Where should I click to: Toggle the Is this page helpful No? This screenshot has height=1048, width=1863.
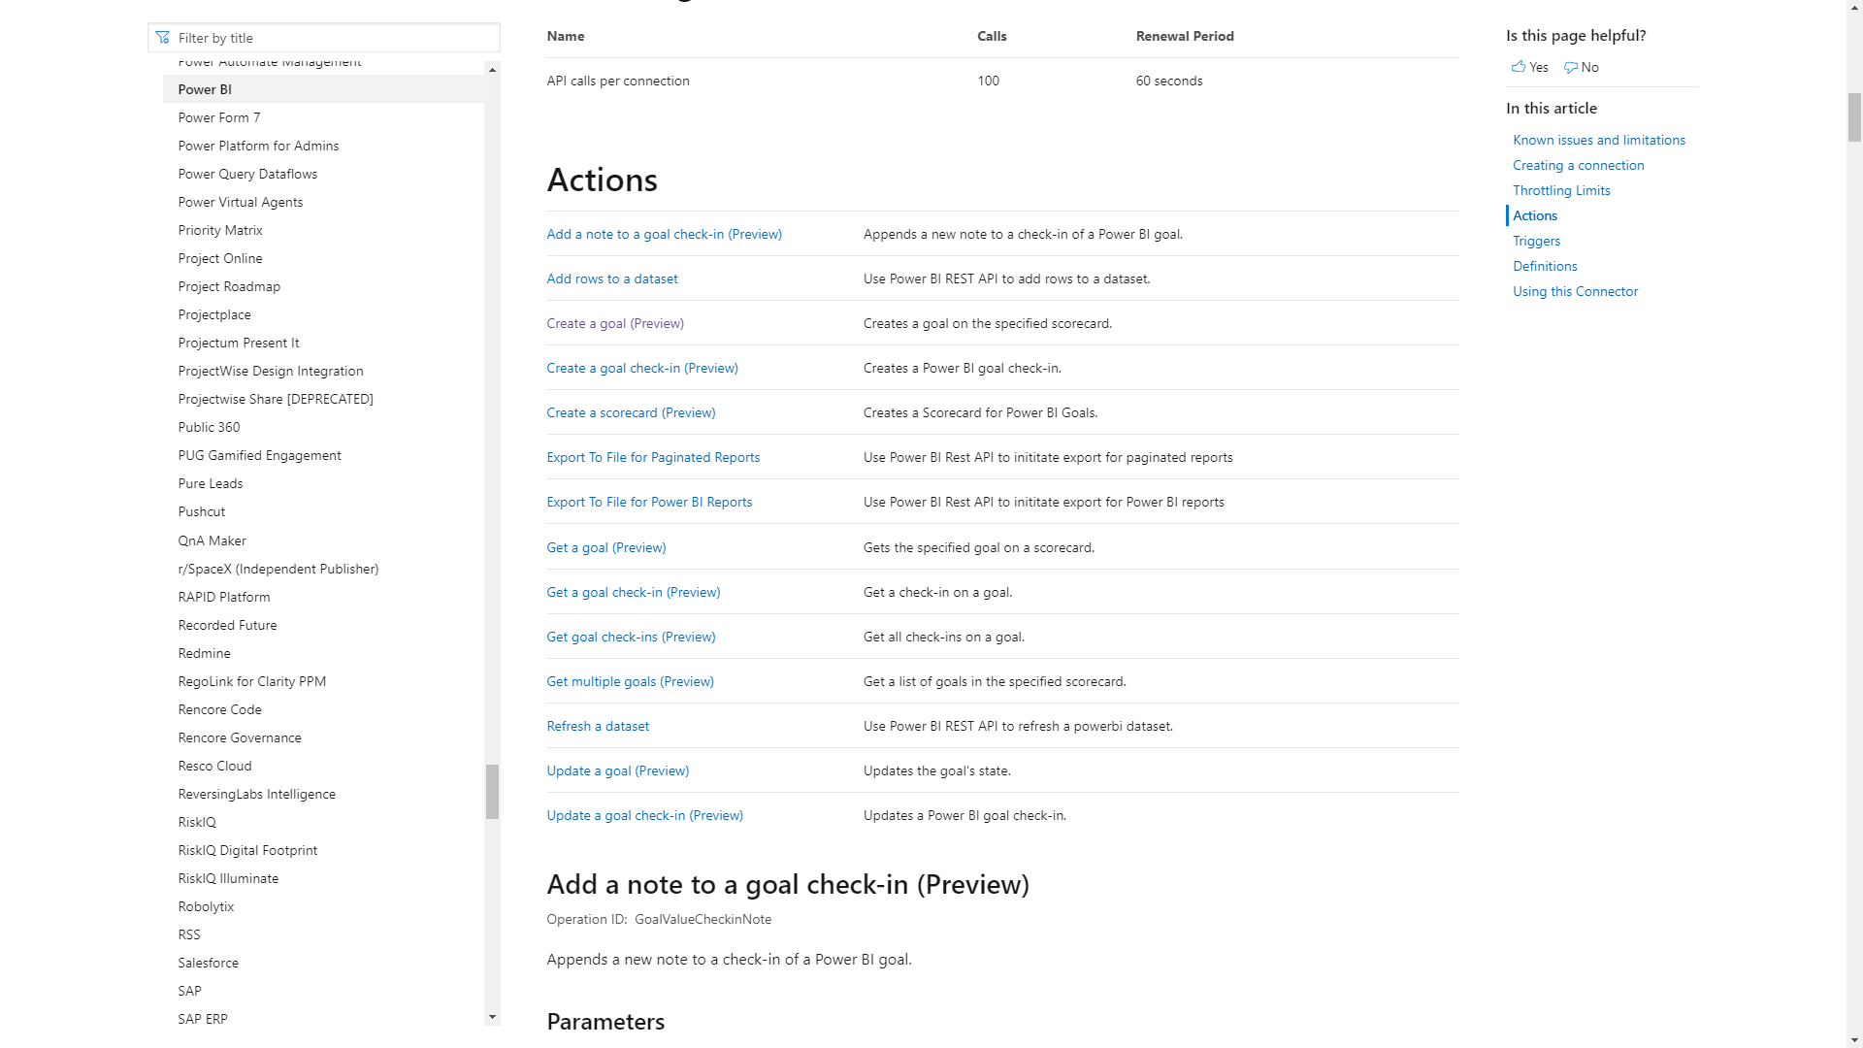click(1582, 67)
